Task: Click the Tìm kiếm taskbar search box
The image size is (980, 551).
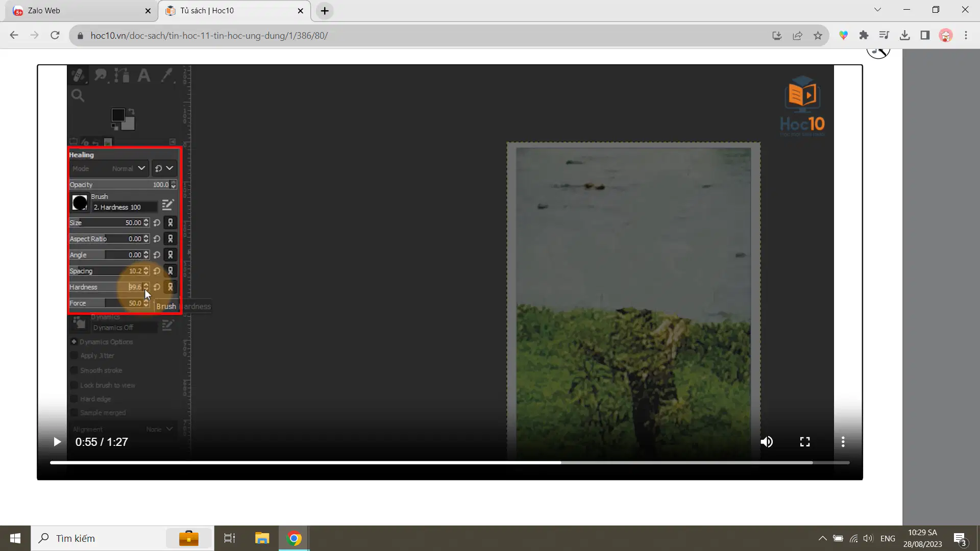Action: click(x=122, y=538)
